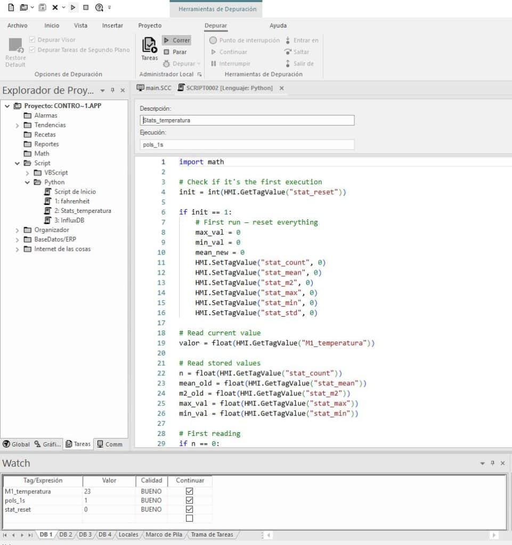Click the Parar stop button
This screenshot has height=545, width=512.
pos(175,52)
